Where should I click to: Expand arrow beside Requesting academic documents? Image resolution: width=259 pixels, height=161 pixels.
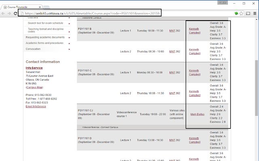pos(69,37)
